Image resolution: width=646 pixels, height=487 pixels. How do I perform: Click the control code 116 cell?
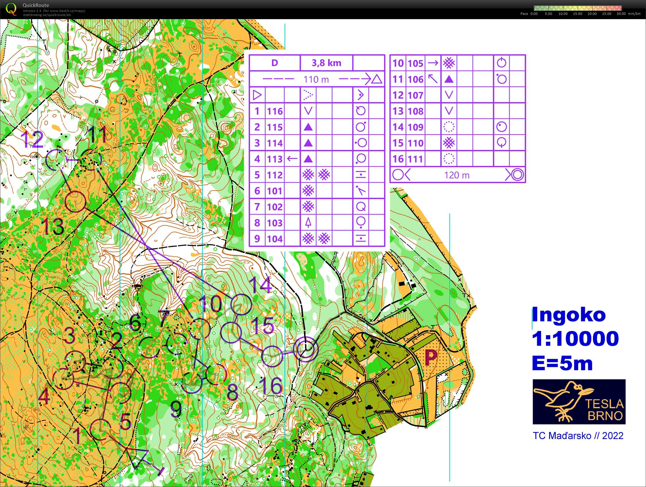coord(275,111)
